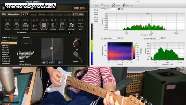Screen dimensions: 186x105
Task: Toggle the CAB module on or off
Action: point(46,20)
